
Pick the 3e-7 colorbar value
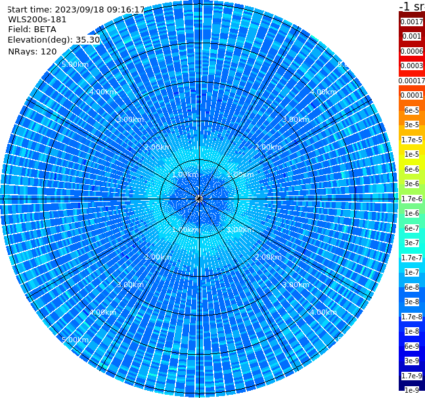coord(412,243)
